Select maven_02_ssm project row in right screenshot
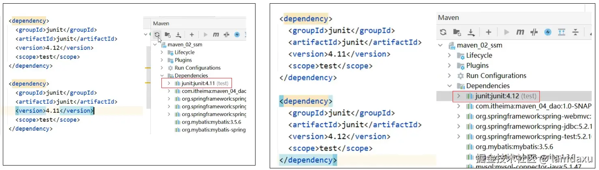 point(514,45)
